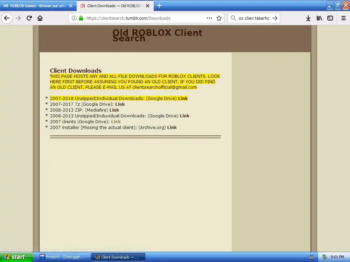Open the 2007-2017 7z Link

click(x=120, y=104)
